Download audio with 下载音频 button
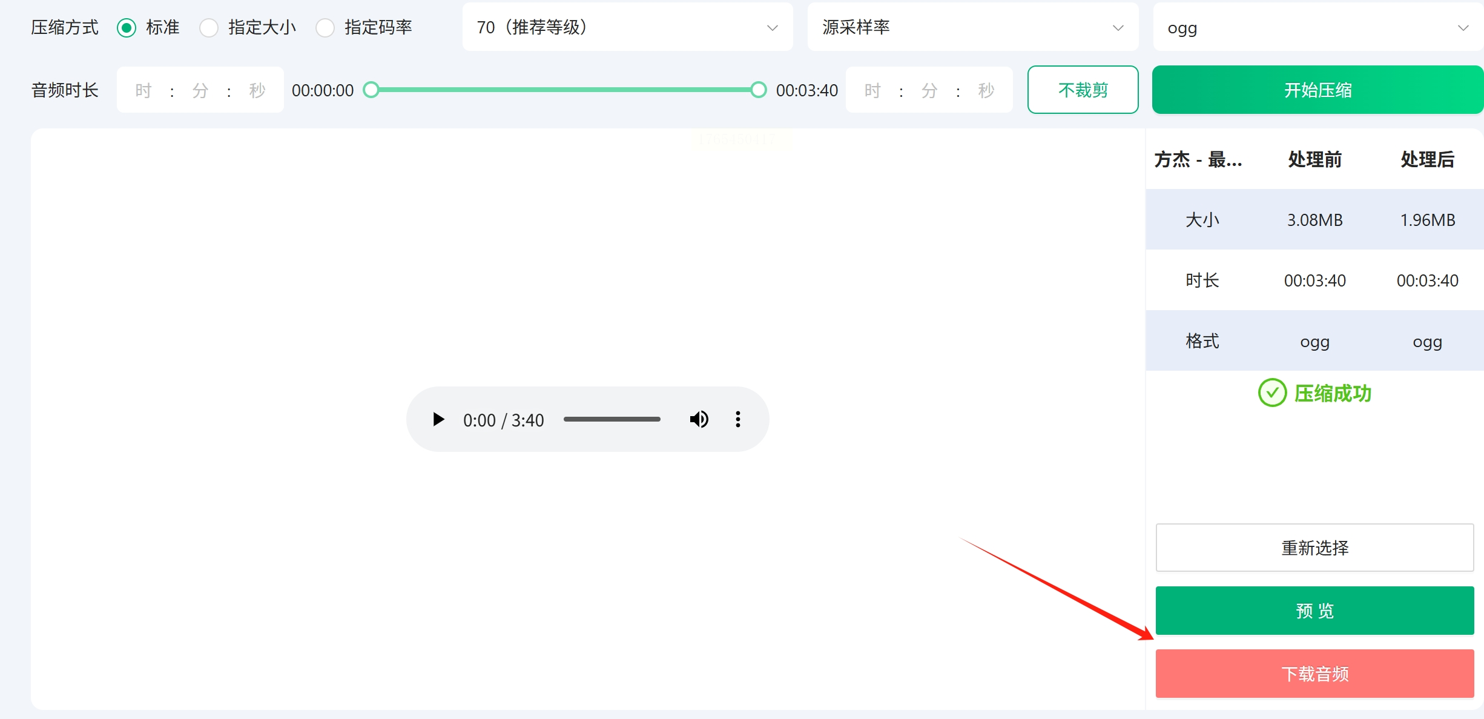Image resolution: width=1484 pixels, height=719 pixels. coord(1314,674)
